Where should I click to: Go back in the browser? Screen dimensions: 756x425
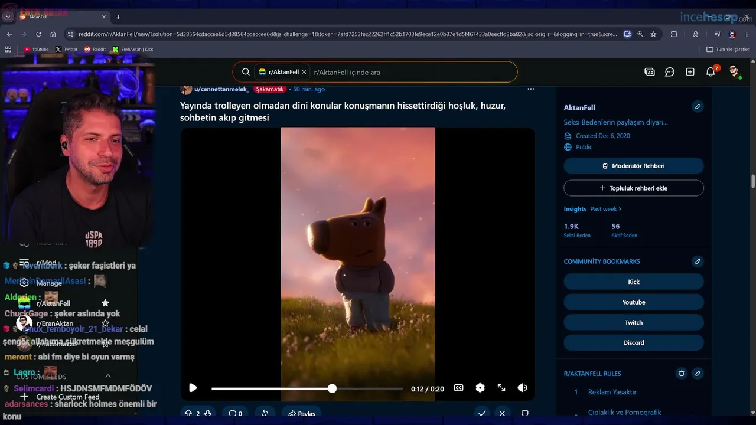tap(9, 34)
